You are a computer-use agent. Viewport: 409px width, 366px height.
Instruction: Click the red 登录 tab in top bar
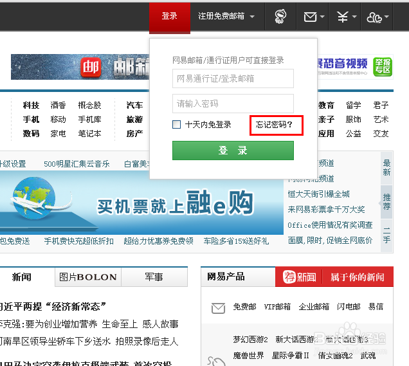[170, 17]
